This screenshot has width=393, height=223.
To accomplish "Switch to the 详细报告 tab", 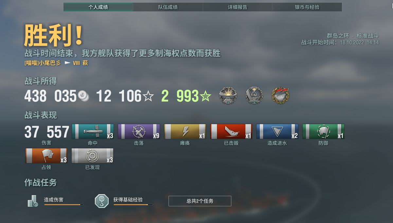I will [x=238, y=7].
